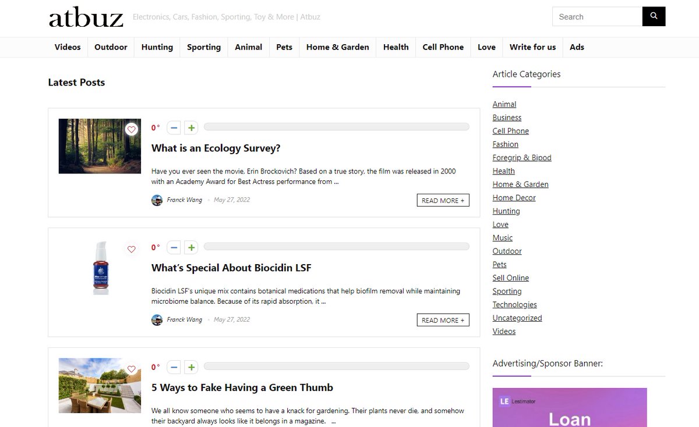This screenshot has width=699, height=427.
Task: Click the Ecology Survey post rating bar
Action: click(x=336, y=127)
